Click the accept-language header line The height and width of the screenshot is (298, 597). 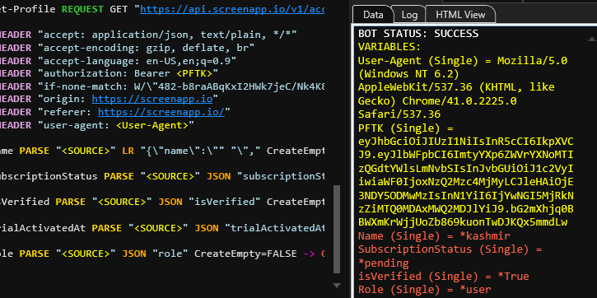(x=119, y=60)
